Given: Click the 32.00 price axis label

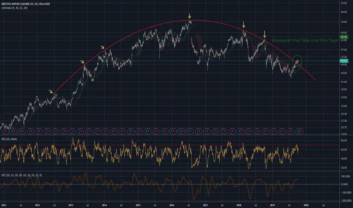Looking at the screenshot, I should [344, 106].
